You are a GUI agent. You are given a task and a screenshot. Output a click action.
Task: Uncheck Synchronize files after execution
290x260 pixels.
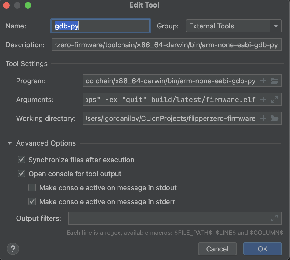click(21, 160)
